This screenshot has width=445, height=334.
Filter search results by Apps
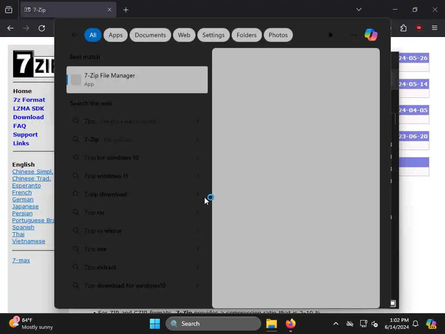click(116, 35)
